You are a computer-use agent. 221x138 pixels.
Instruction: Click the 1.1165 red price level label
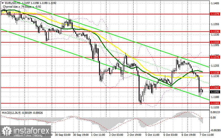click(215, 103)
